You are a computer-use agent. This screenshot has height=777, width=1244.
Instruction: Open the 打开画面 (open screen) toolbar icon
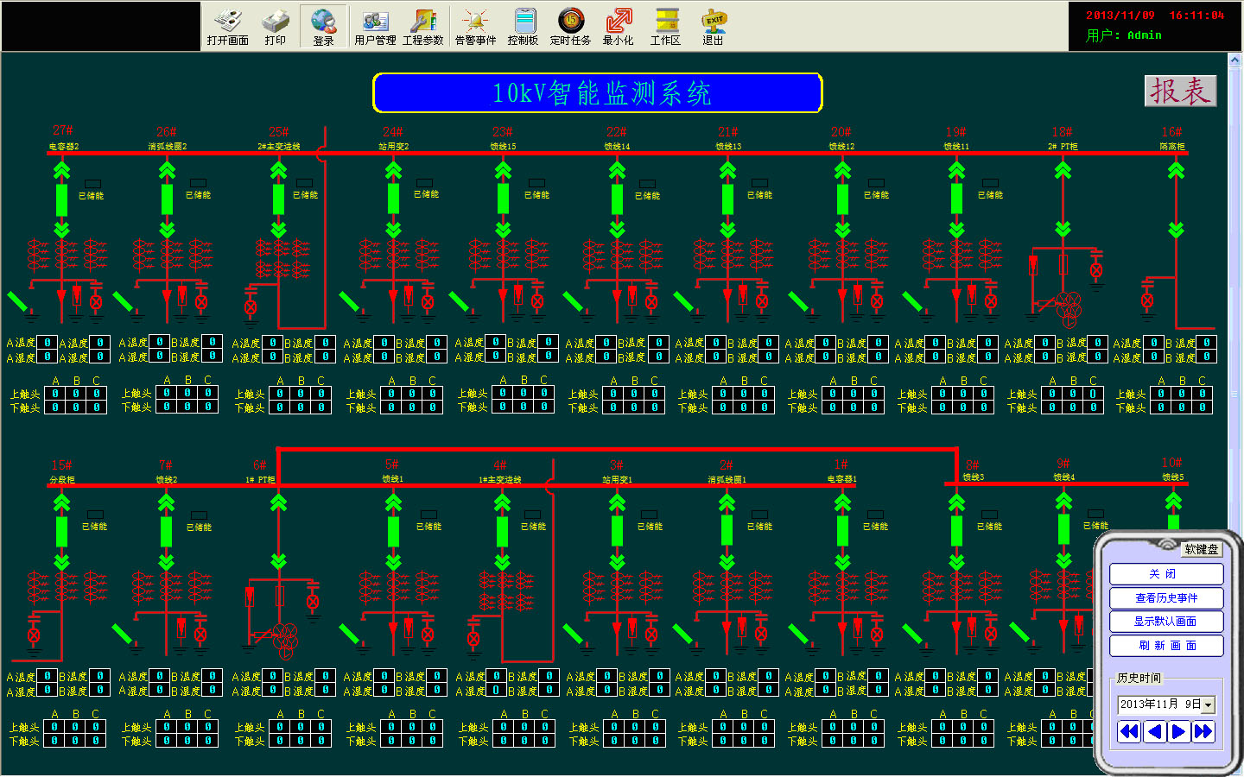tap(227, 26)
